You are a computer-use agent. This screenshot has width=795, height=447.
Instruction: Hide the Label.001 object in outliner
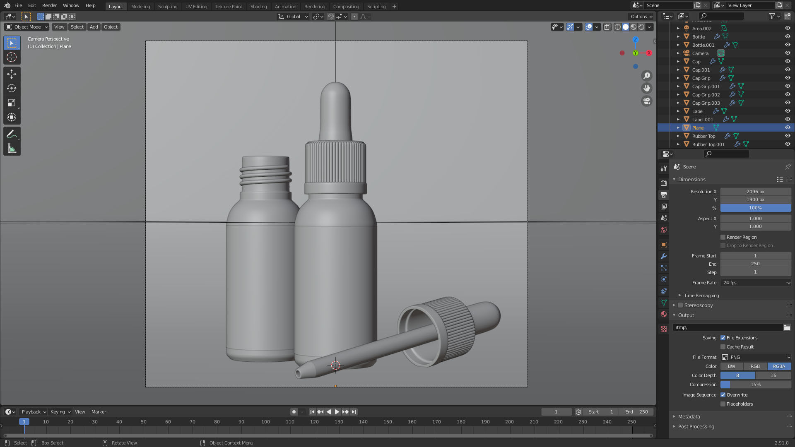pyautogui.click(x=788, y=120)
